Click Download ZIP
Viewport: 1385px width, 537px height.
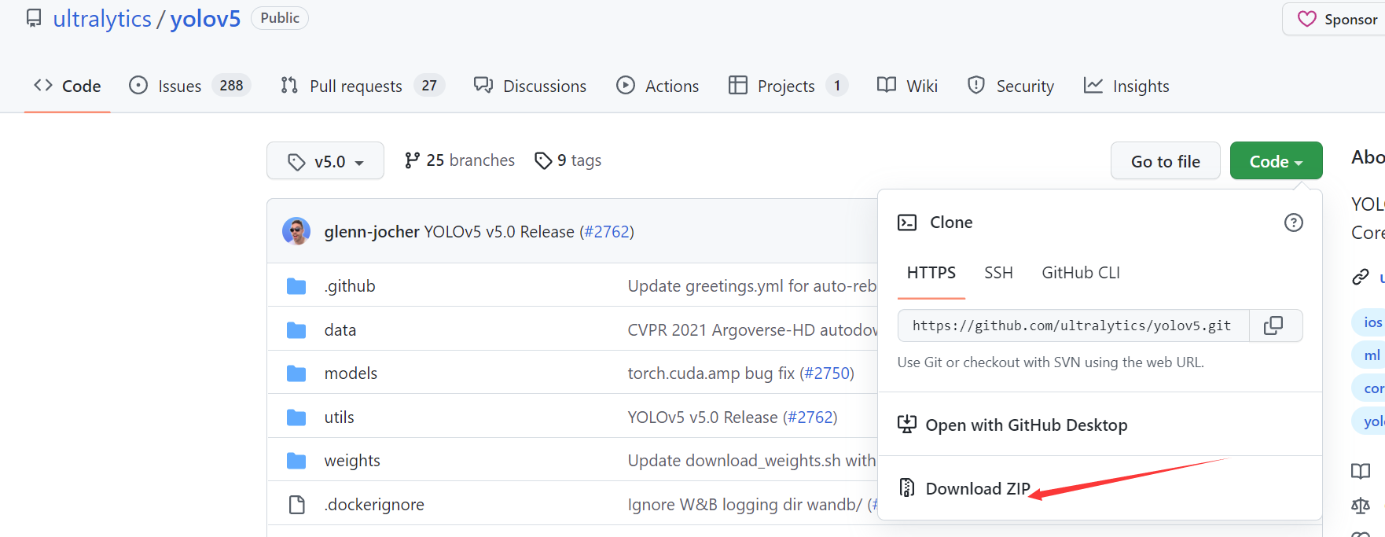978,488
